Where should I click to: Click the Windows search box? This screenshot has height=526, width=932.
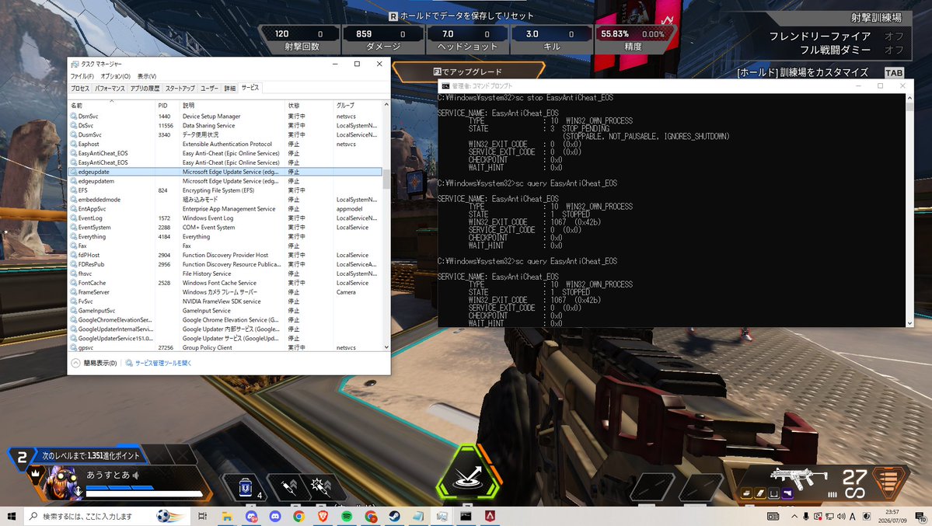pyautogui.click(x=107, y=516)
